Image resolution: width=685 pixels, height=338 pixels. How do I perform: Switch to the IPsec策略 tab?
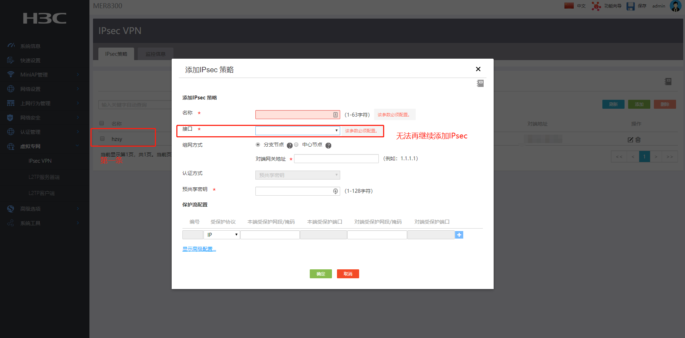(116, 54)
